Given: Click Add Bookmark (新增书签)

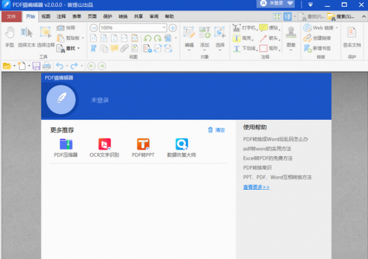Looking at the screenshot, I should (x=317, y=48).
